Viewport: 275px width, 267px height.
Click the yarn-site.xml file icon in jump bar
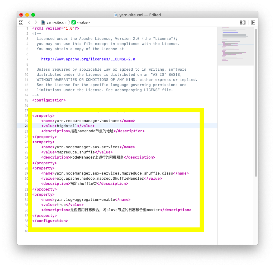coord(43,22)
